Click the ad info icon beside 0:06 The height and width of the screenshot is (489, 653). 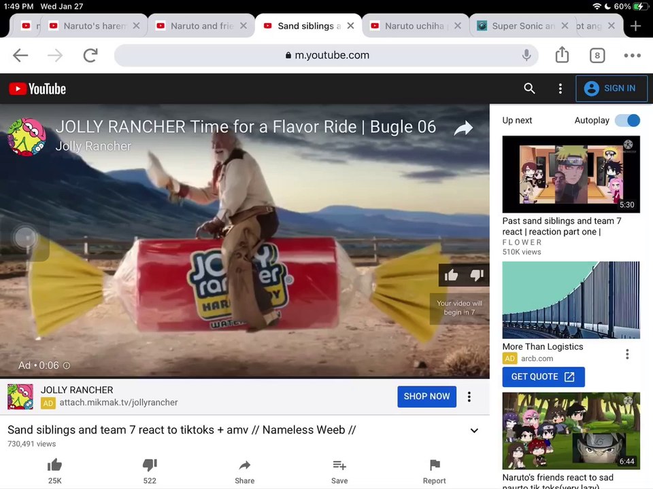click(67, 365)
